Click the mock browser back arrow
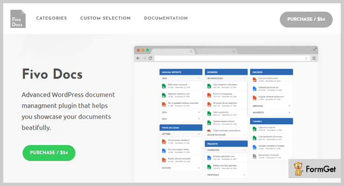344x186 pixels. pyautogui.click(x=138, y=58)
